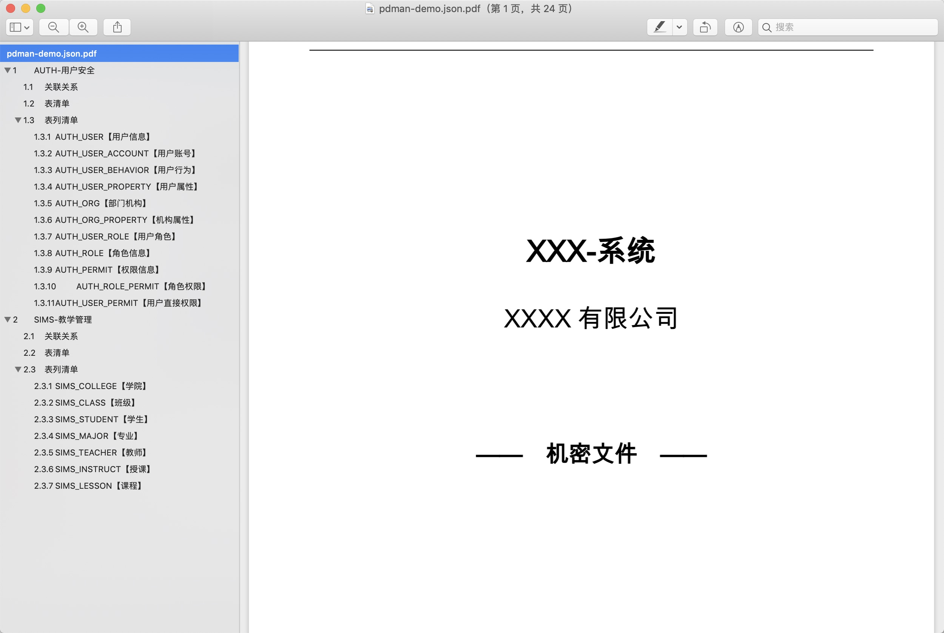Open the sidebar view options button
Viewport: 944px width, 633px height.
pyautogui.click(x=19, y=27)
